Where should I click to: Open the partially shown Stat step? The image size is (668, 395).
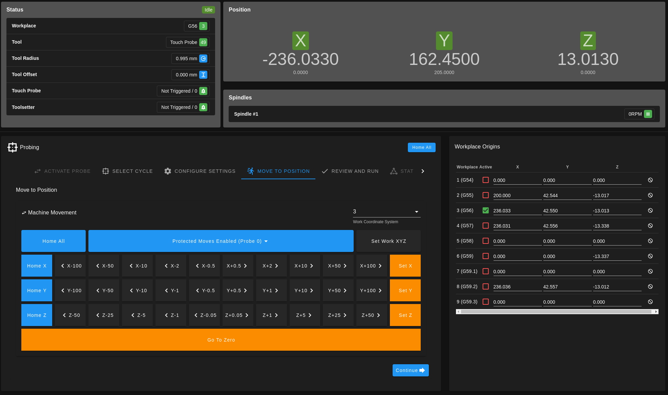pos(402,171)
